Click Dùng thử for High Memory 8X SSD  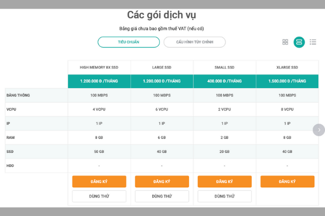click(x=99, y=196)
